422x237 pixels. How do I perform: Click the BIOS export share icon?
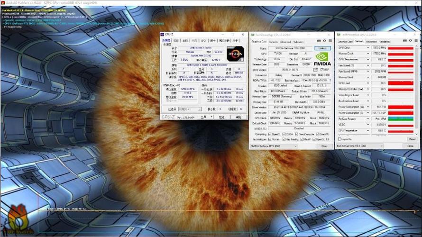click(315, 70)
